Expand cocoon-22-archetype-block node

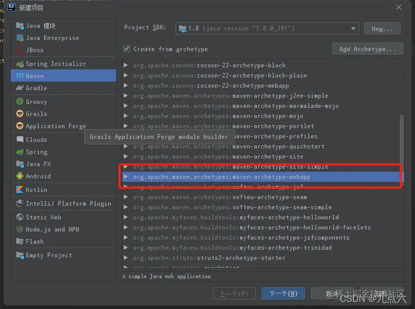(x=126, y=65)
